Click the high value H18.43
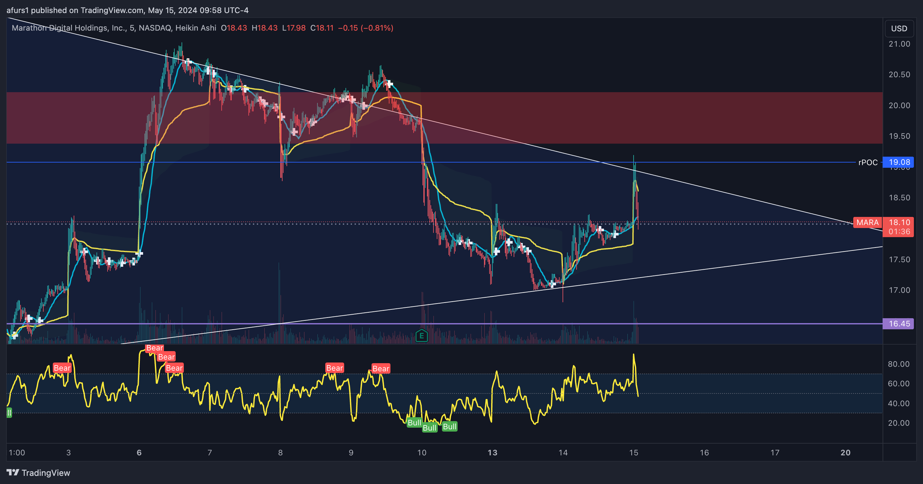This screenshot has width=923, height=484. tap(264, 28)
